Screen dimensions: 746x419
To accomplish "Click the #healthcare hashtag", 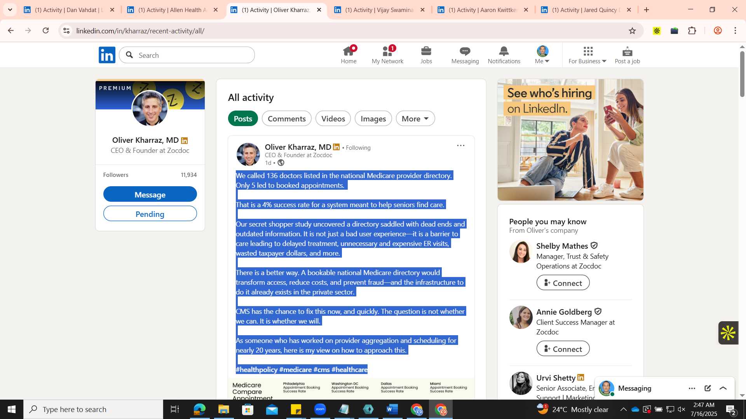I will [349, 370].
